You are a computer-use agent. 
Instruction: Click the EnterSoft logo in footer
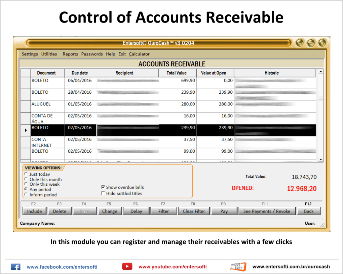238,267
